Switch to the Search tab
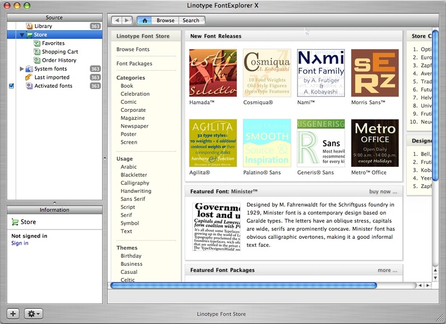Image resolution: width=446 pixels, height=324 pixels. [191, 21]
